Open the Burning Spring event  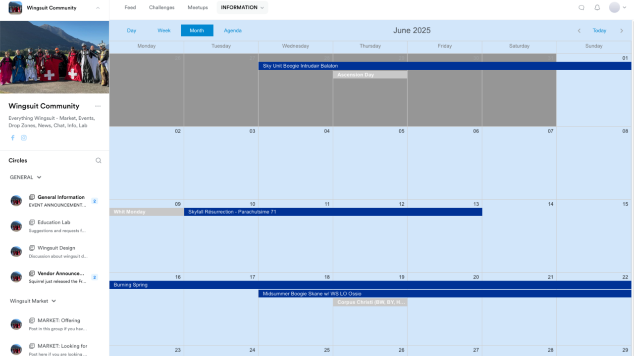[370, 285]
